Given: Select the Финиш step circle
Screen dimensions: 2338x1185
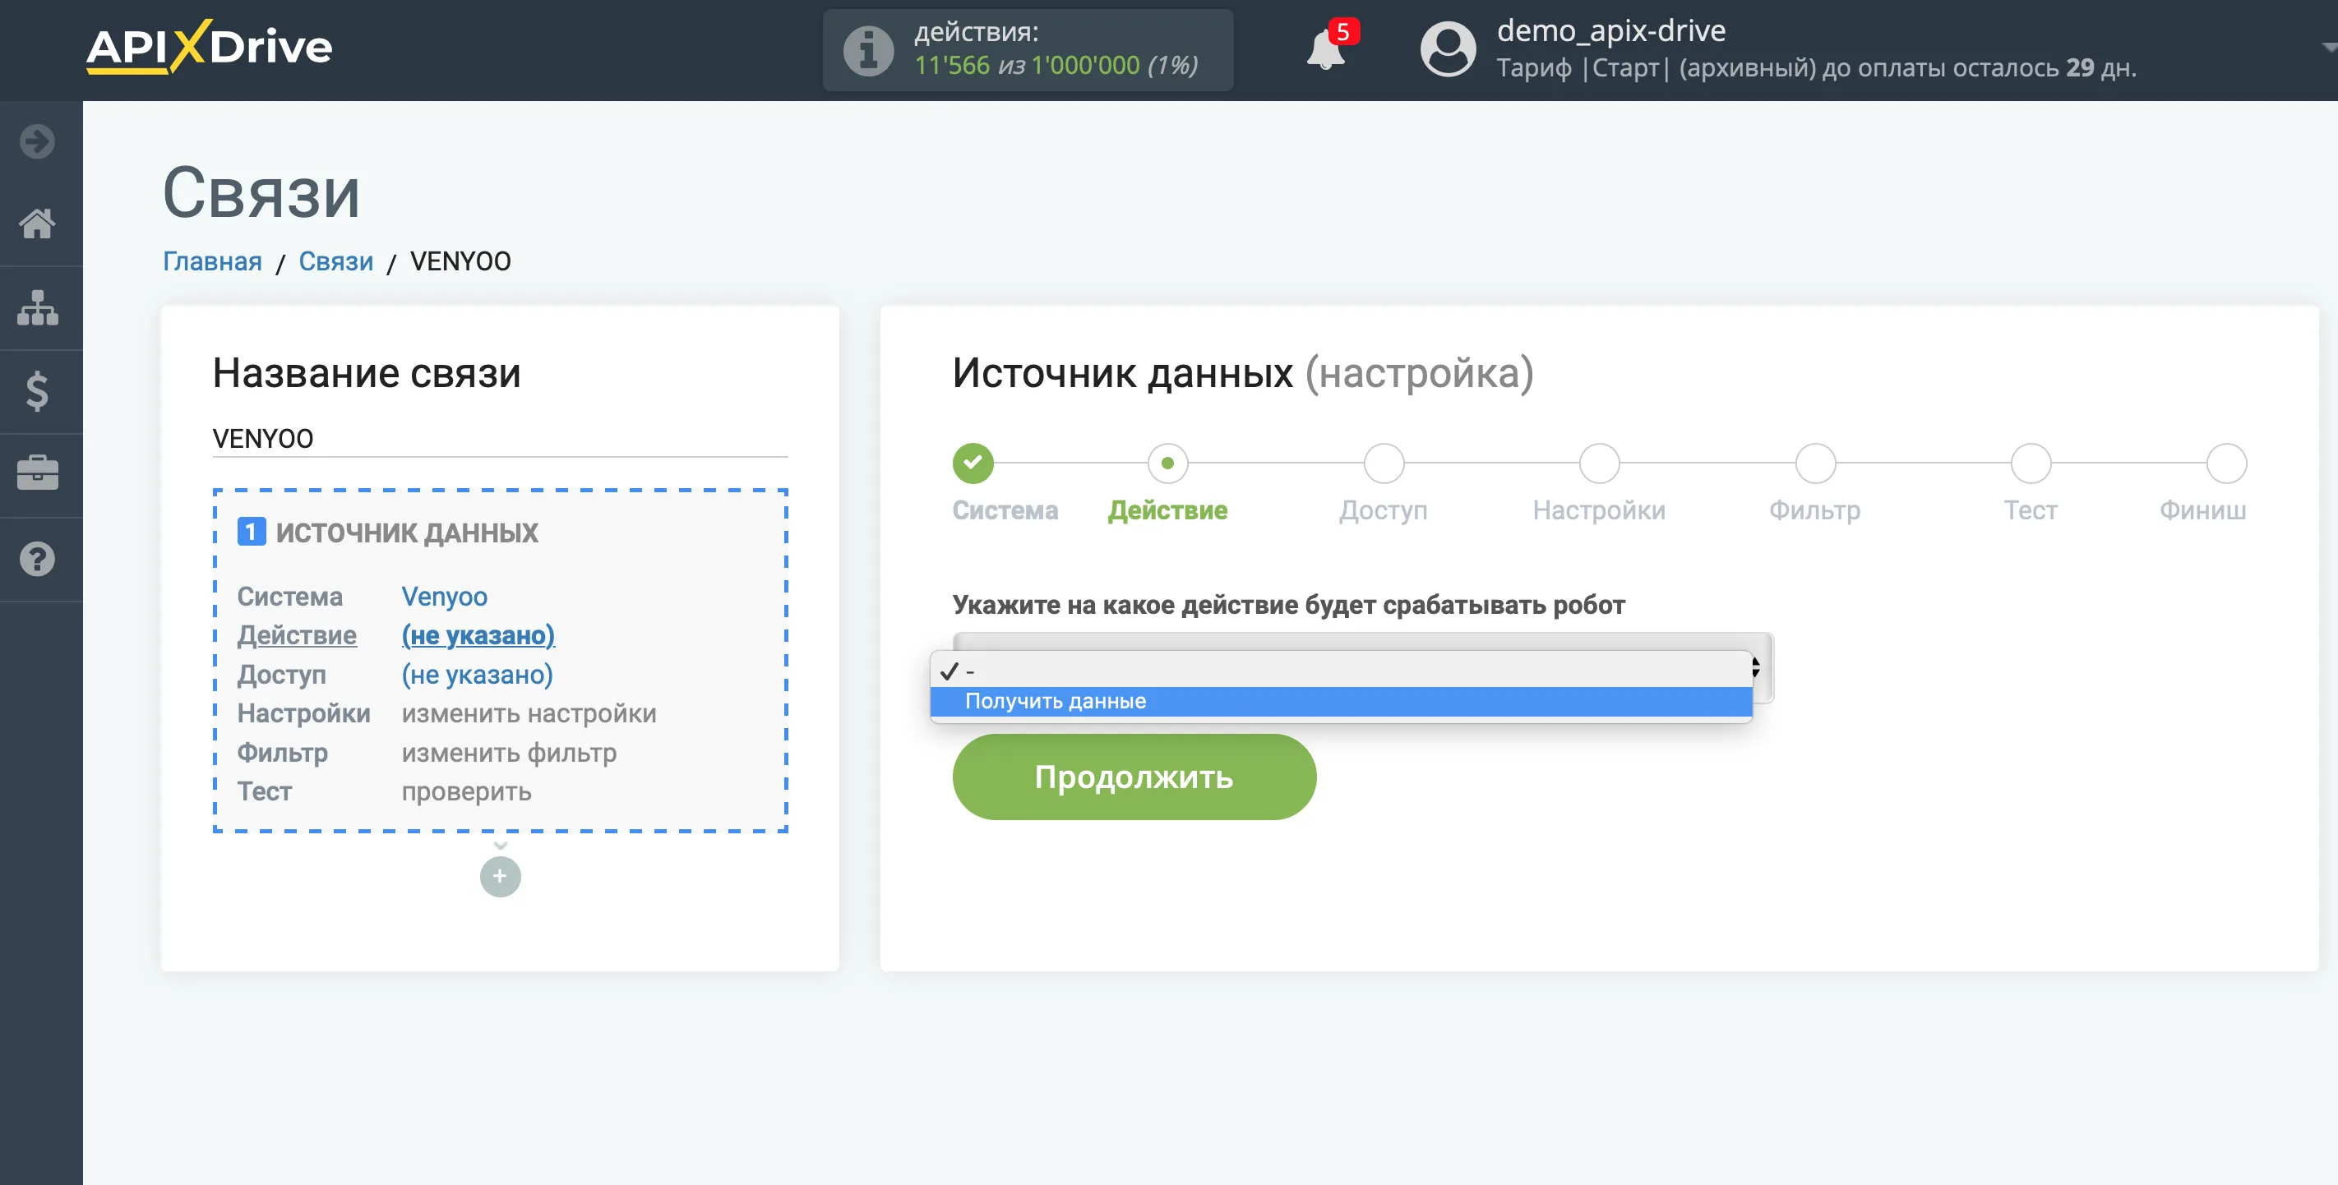Looking at the screenshot, I should click(2226, 463).
